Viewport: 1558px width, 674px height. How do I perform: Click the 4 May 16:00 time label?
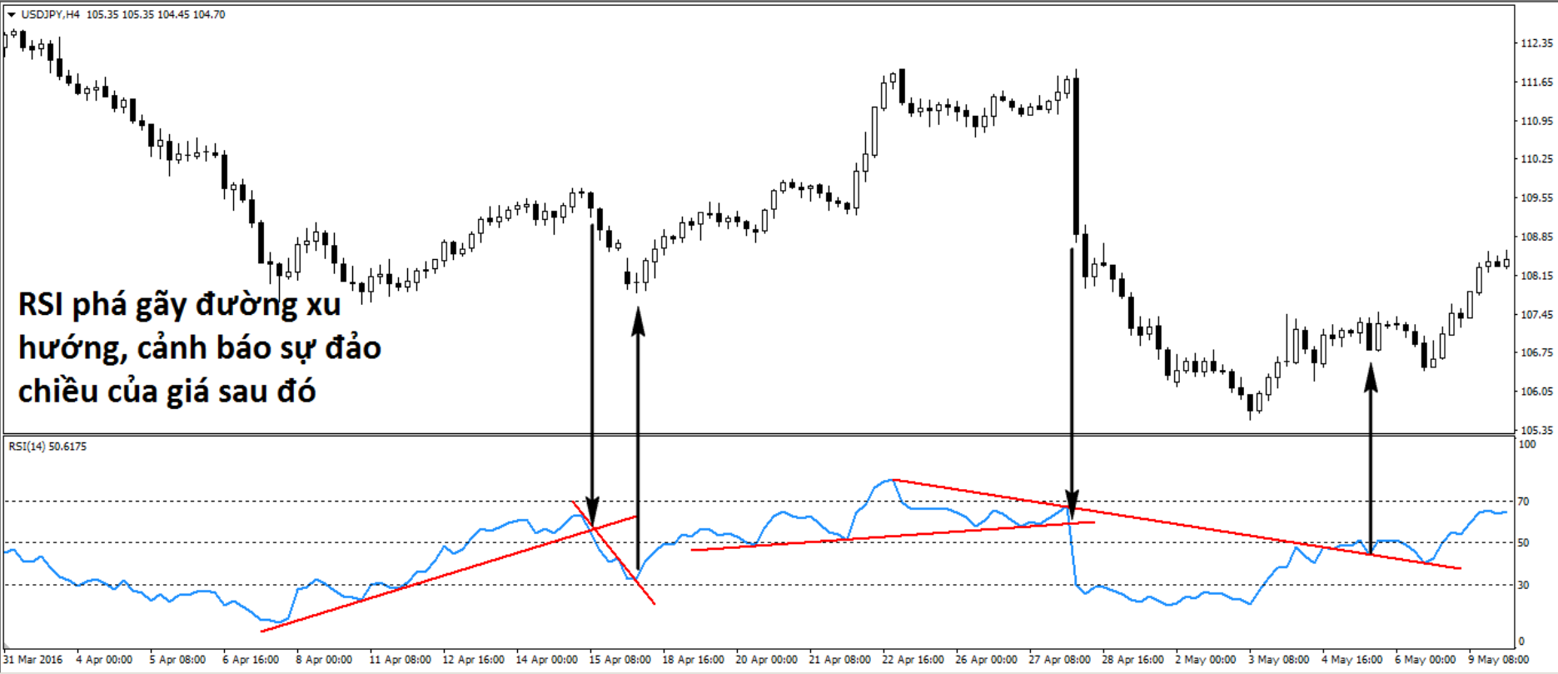point(1352,660)
